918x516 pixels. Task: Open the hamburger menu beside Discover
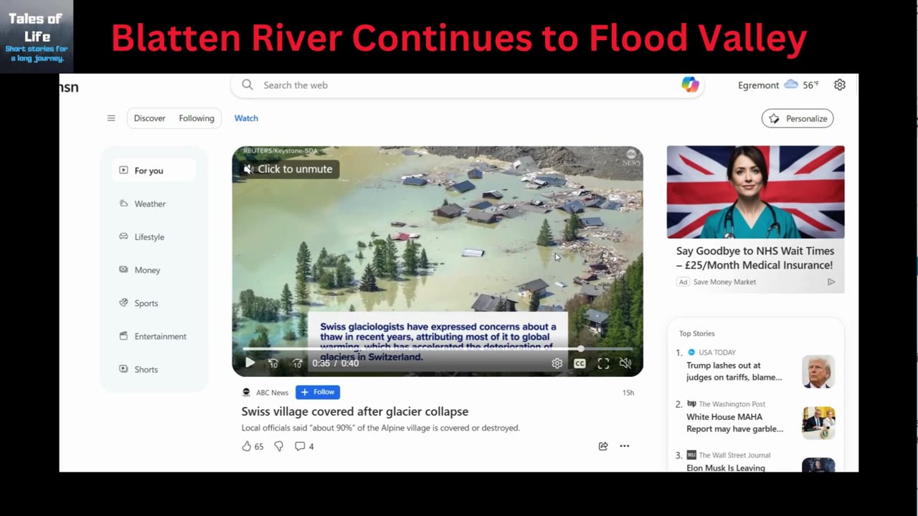[111, 118]
